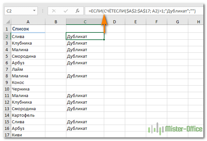Viewport: 207px width, 141px height.
Task: Click the Cancel X icon in formula bar
Action: (x=54, y=11)
